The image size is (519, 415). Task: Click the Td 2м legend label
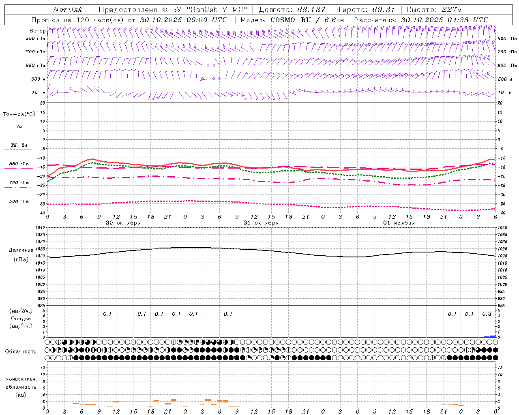[x=19, y=145]
